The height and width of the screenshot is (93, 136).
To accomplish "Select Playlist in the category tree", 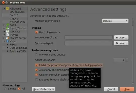I will [14, 35].
